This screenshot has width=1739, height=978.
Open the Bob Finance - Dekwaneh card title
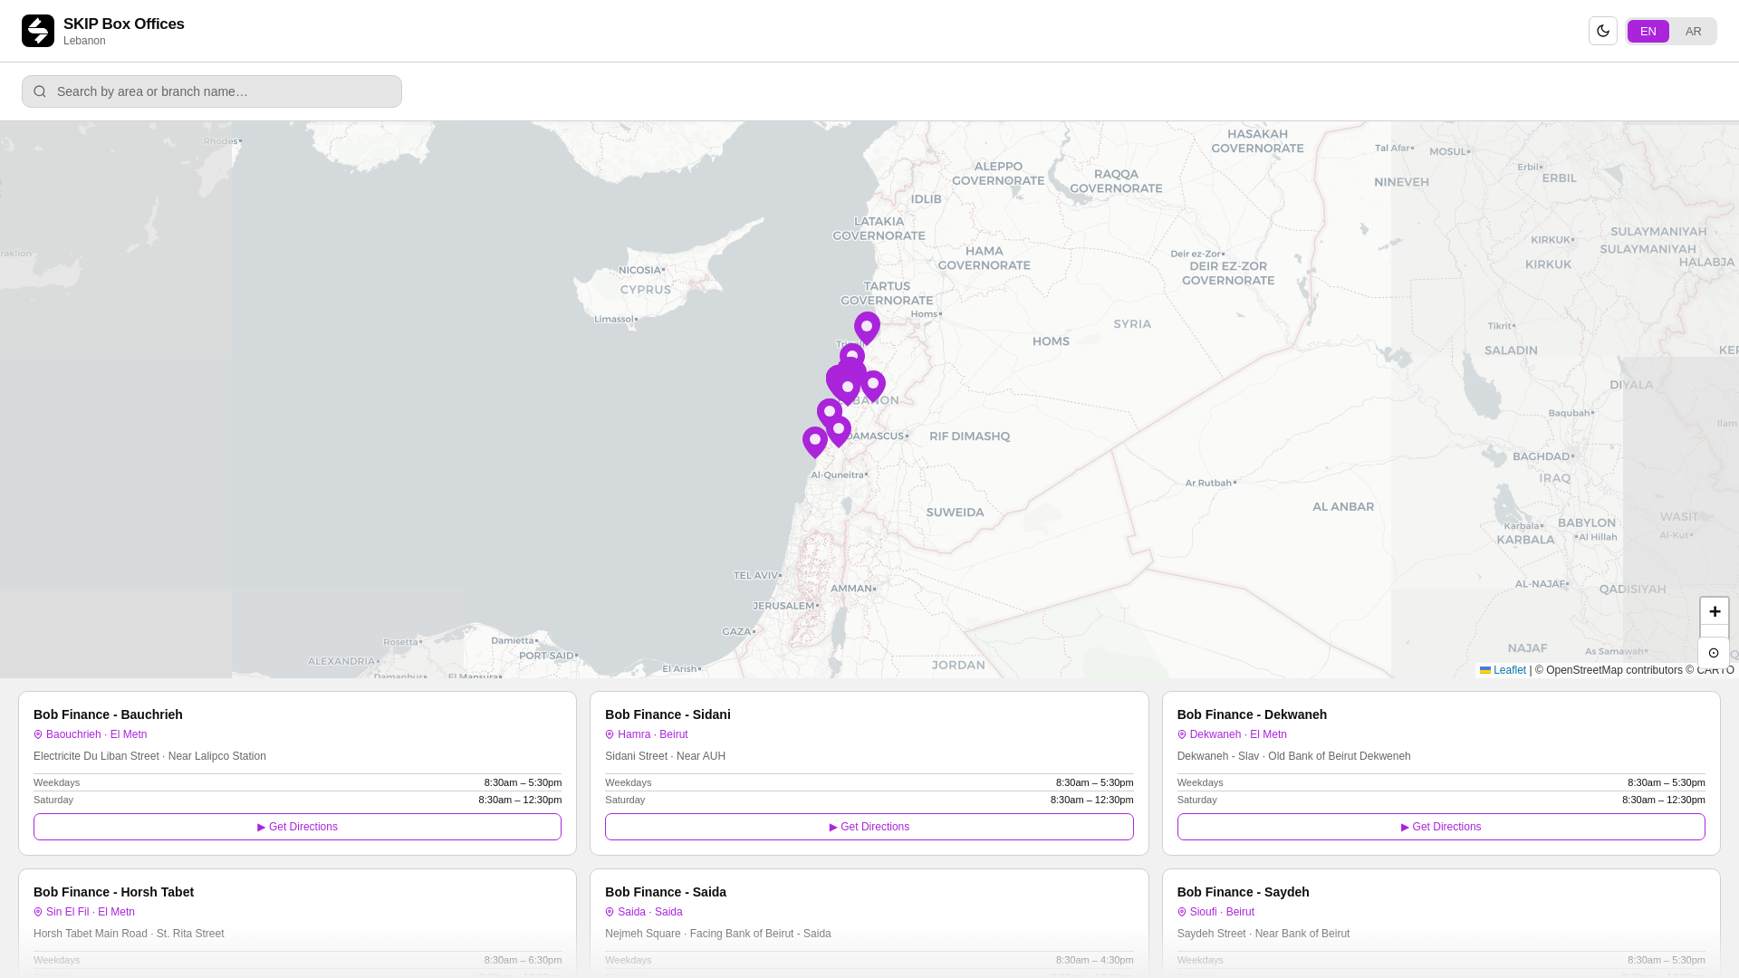1252,714
